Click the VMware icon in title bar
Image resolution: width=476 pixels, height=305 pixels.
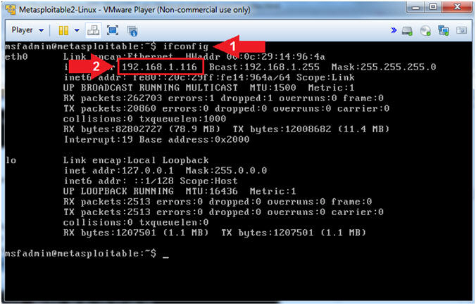11,10
